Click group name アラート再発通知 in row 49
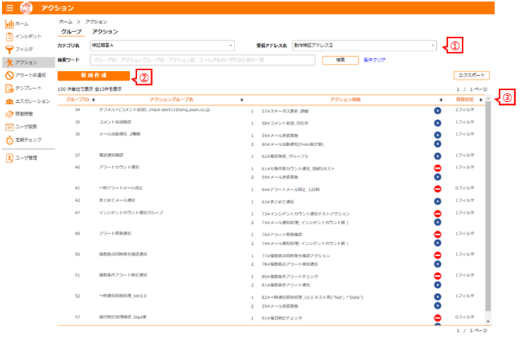Viewport: 520px width, 339px height. [115, 233]
